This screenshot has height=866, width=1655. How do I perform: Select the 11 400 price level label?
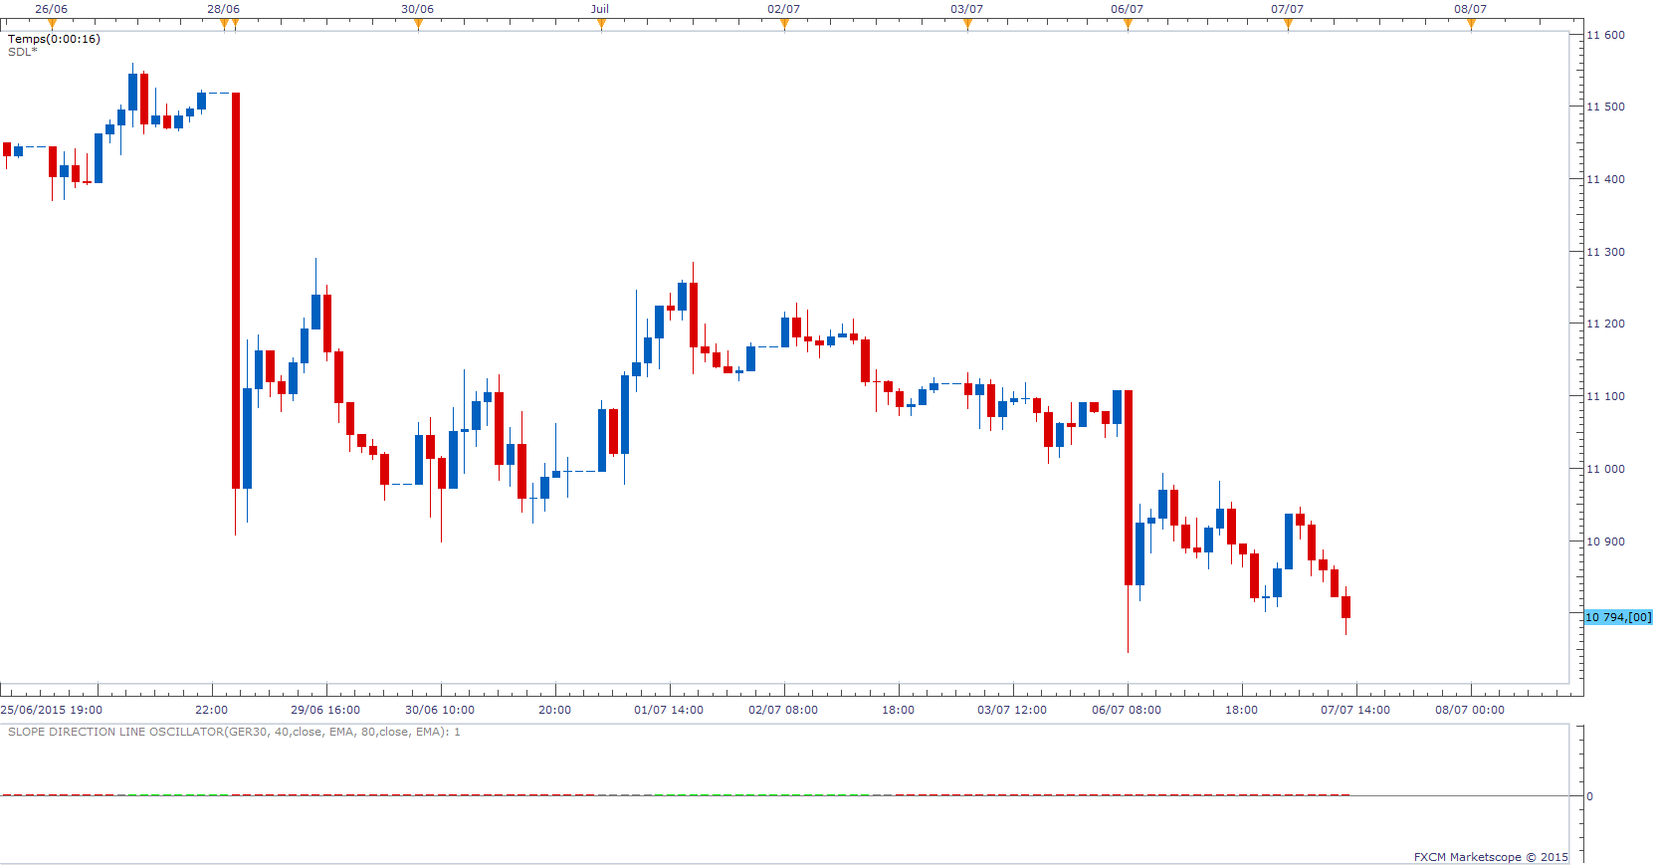(x=1605, y=179)
